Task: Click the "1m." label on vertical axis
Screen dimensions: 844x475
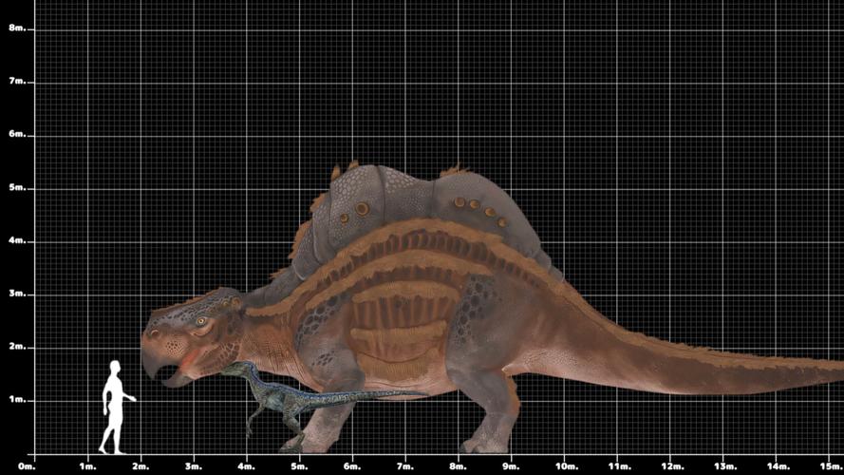Action: tap(17, 400)
